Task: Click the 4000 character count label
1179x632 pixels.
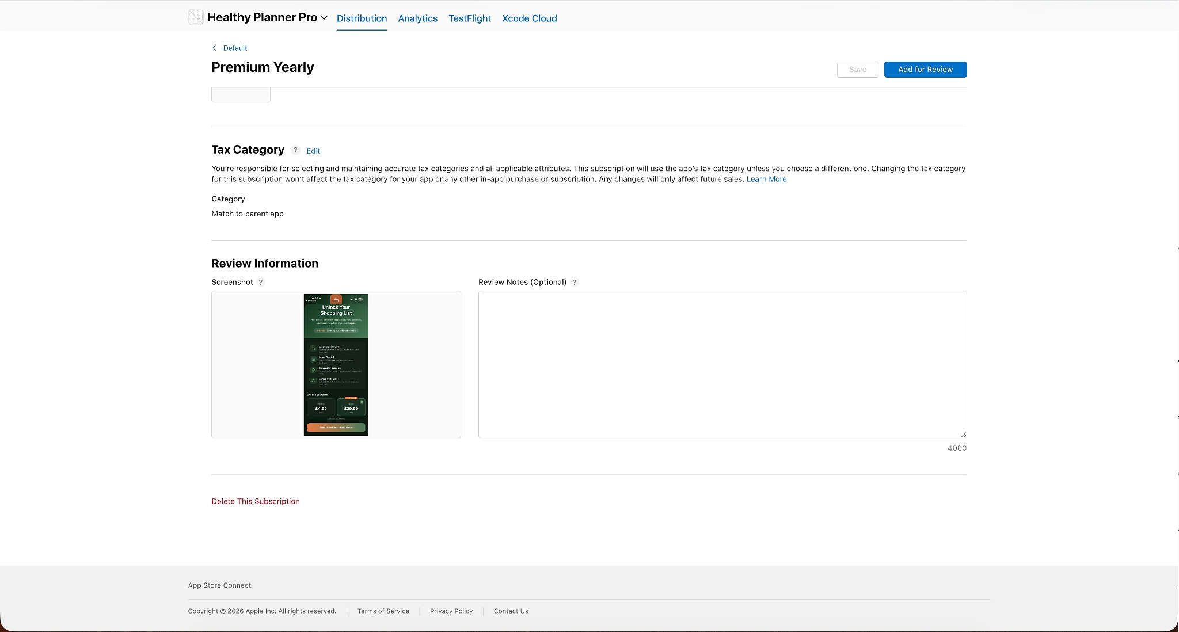Action: tap(957, 448)
